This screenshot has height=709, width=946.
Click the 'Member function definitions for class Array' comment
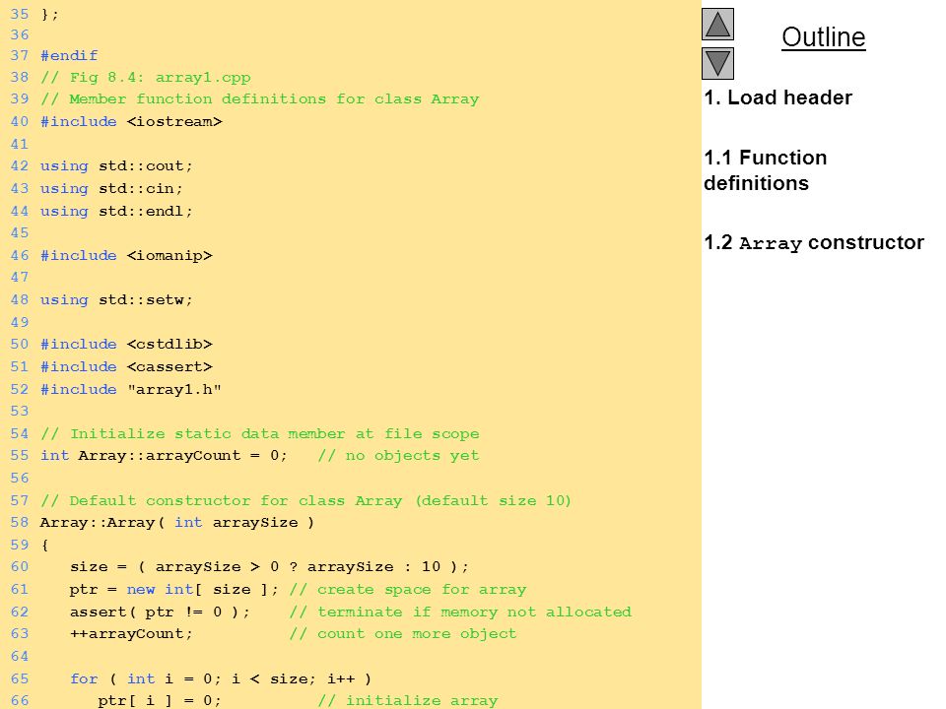(x=260, y=98)
